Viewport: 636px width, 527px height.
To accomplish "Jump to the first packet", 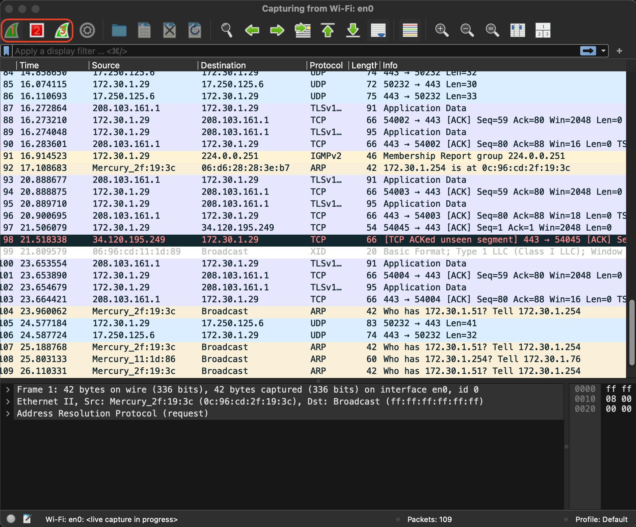I will click(328, 31).
